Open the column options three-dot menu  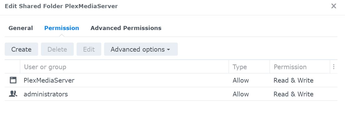(334, 67)
